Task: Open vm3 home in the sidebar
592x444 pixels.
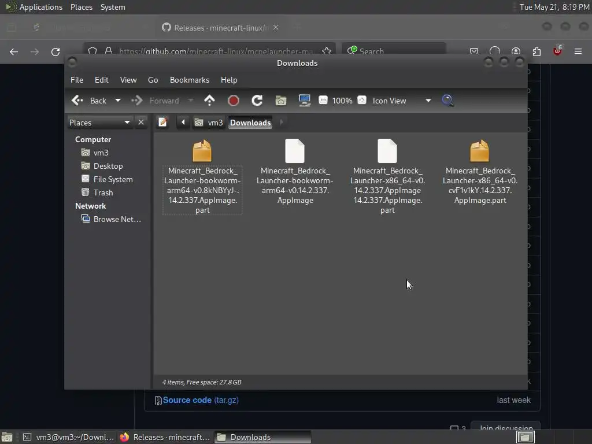Action: tap(95, 153)
